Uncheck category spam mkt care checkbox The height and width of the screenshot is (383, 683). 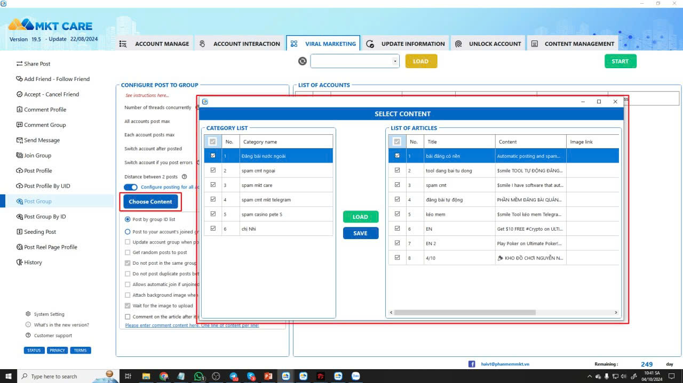[x=213, y=185]
